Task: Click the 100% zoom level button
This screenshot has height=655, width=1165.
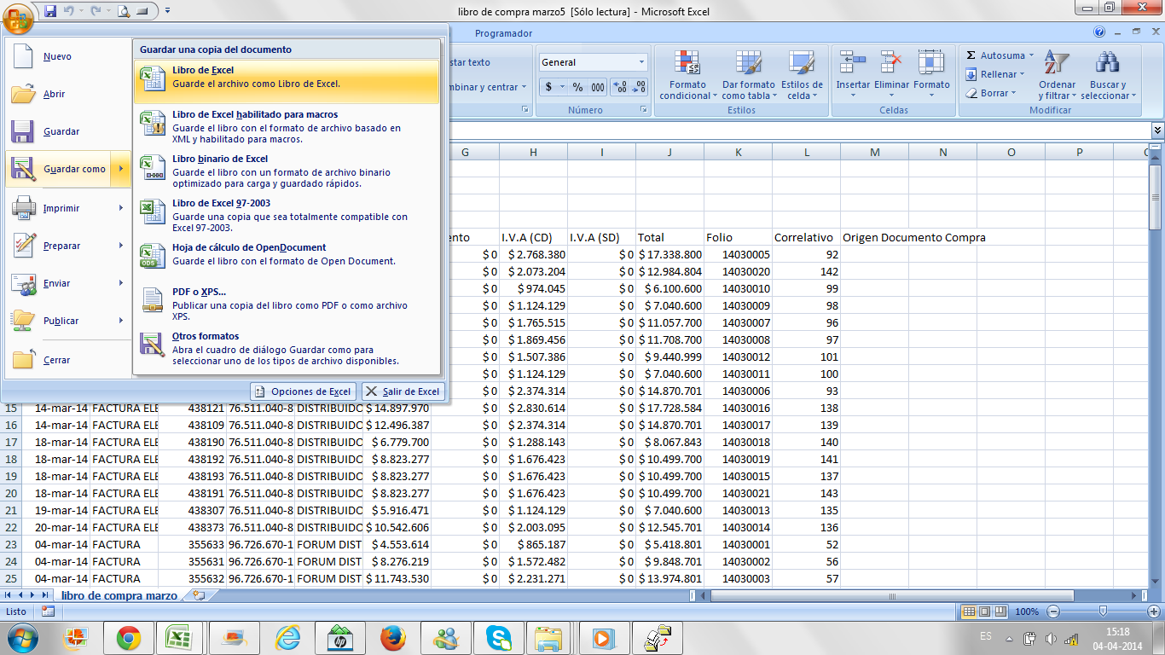Action: [x=1027, y=612]
